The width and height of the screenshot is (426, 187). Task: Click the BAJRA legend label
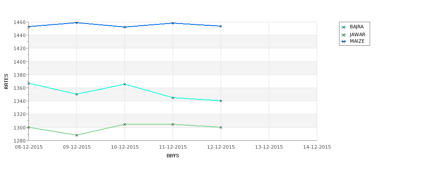pos(357,27)
